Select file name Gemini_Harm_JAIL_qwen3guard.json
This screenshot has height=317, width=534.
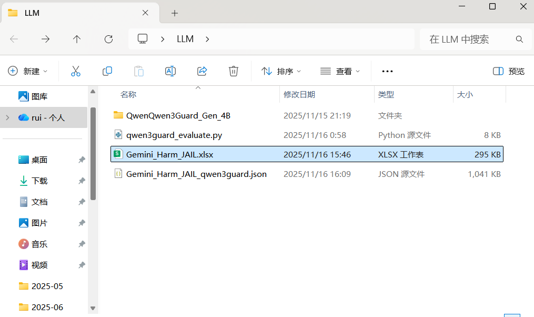(x=197, y=174)
